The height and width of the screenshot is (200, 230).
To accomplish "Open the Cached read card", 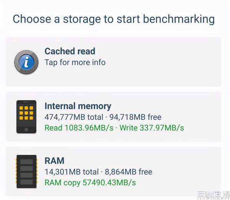I will pyautogui.click(x=113, y=62).
